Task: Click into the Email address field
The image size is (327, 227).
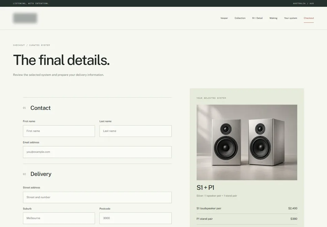Action: (x=97, y=152)
